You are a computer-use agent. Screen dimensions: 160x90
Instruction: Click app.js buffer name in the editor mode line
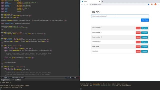[7, 78]
